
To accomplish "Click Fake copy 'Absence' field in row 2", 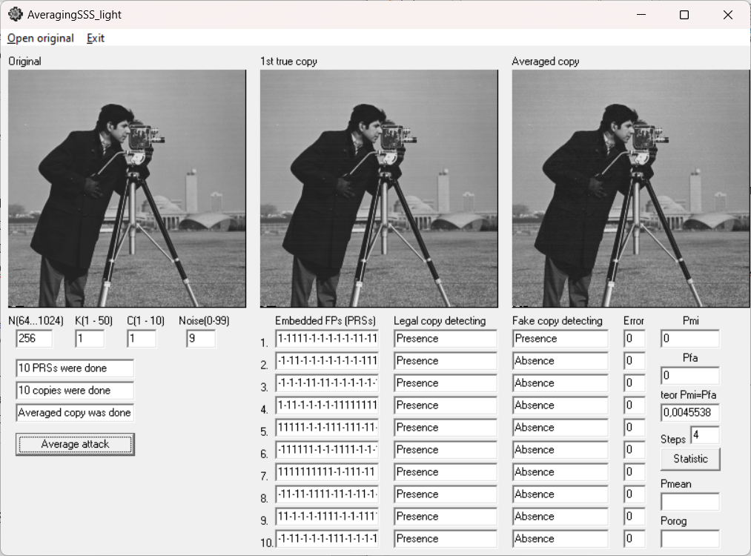I will tap(560, 360).
